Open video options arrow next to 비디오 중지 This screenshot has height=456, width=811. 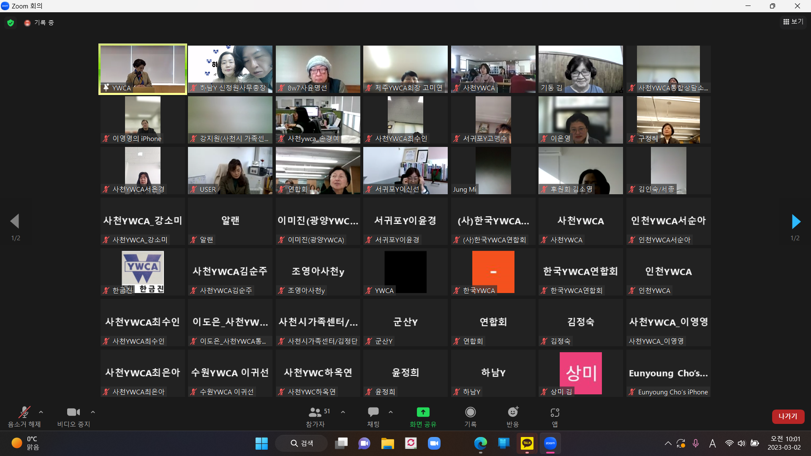(x=93, y=412)
